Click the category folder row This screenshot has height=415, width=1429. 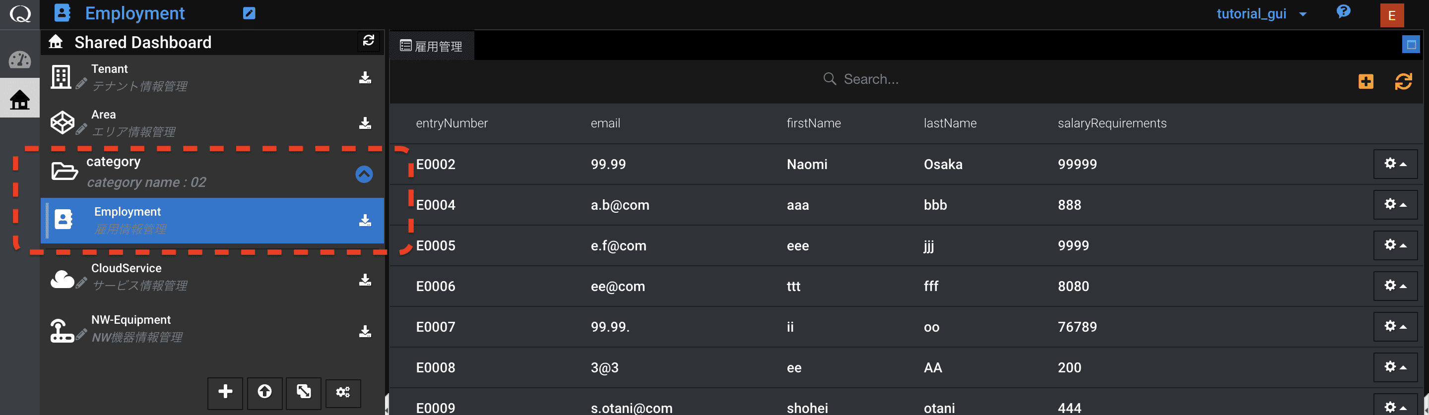[212, 173]
